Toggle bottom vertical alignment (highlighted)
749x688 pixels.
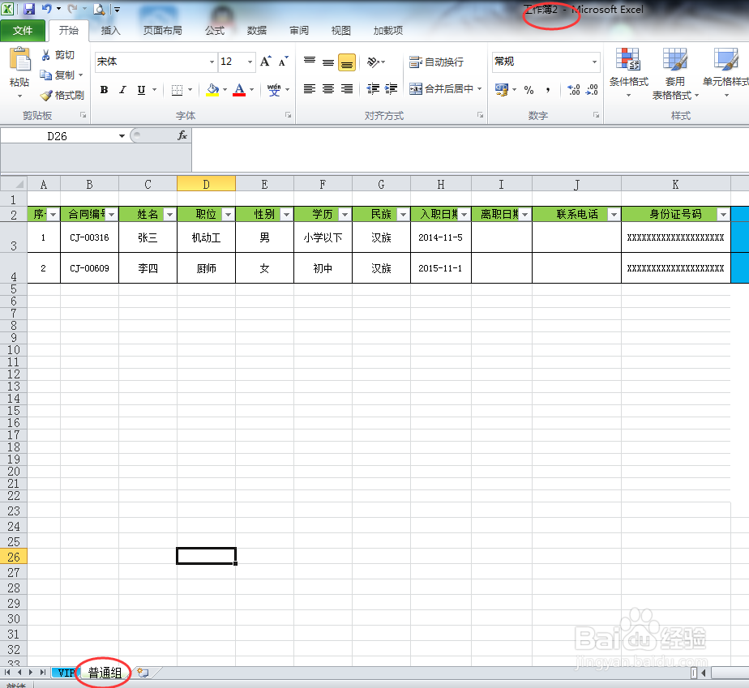click(347, 62)
